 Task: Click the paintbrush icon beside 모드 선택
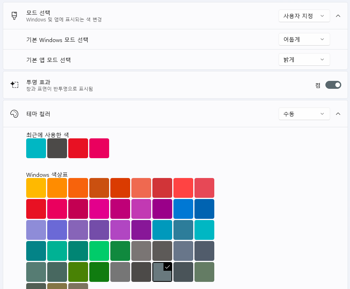(x=14, y=16)
